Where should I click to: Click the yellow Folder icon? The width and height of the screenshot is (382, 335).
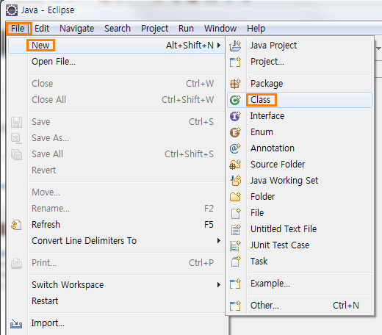[x=235, y=197]
